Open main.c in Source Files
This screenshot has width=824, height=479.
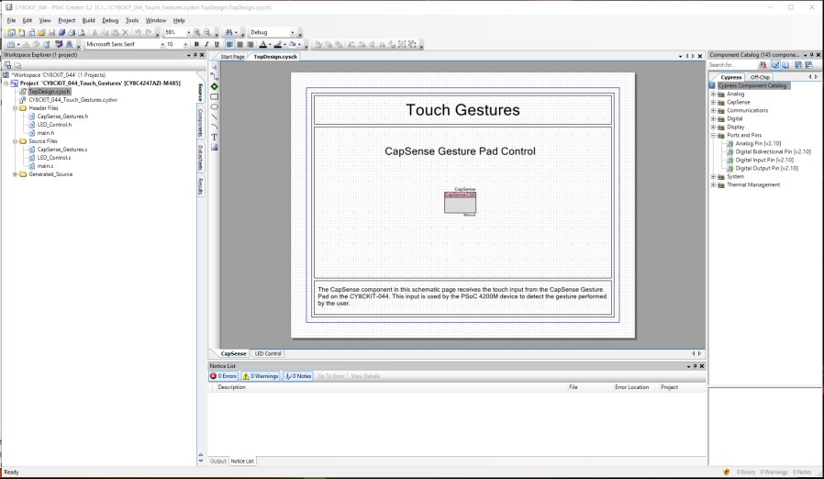pyautogui.click(x=45, y=165)
